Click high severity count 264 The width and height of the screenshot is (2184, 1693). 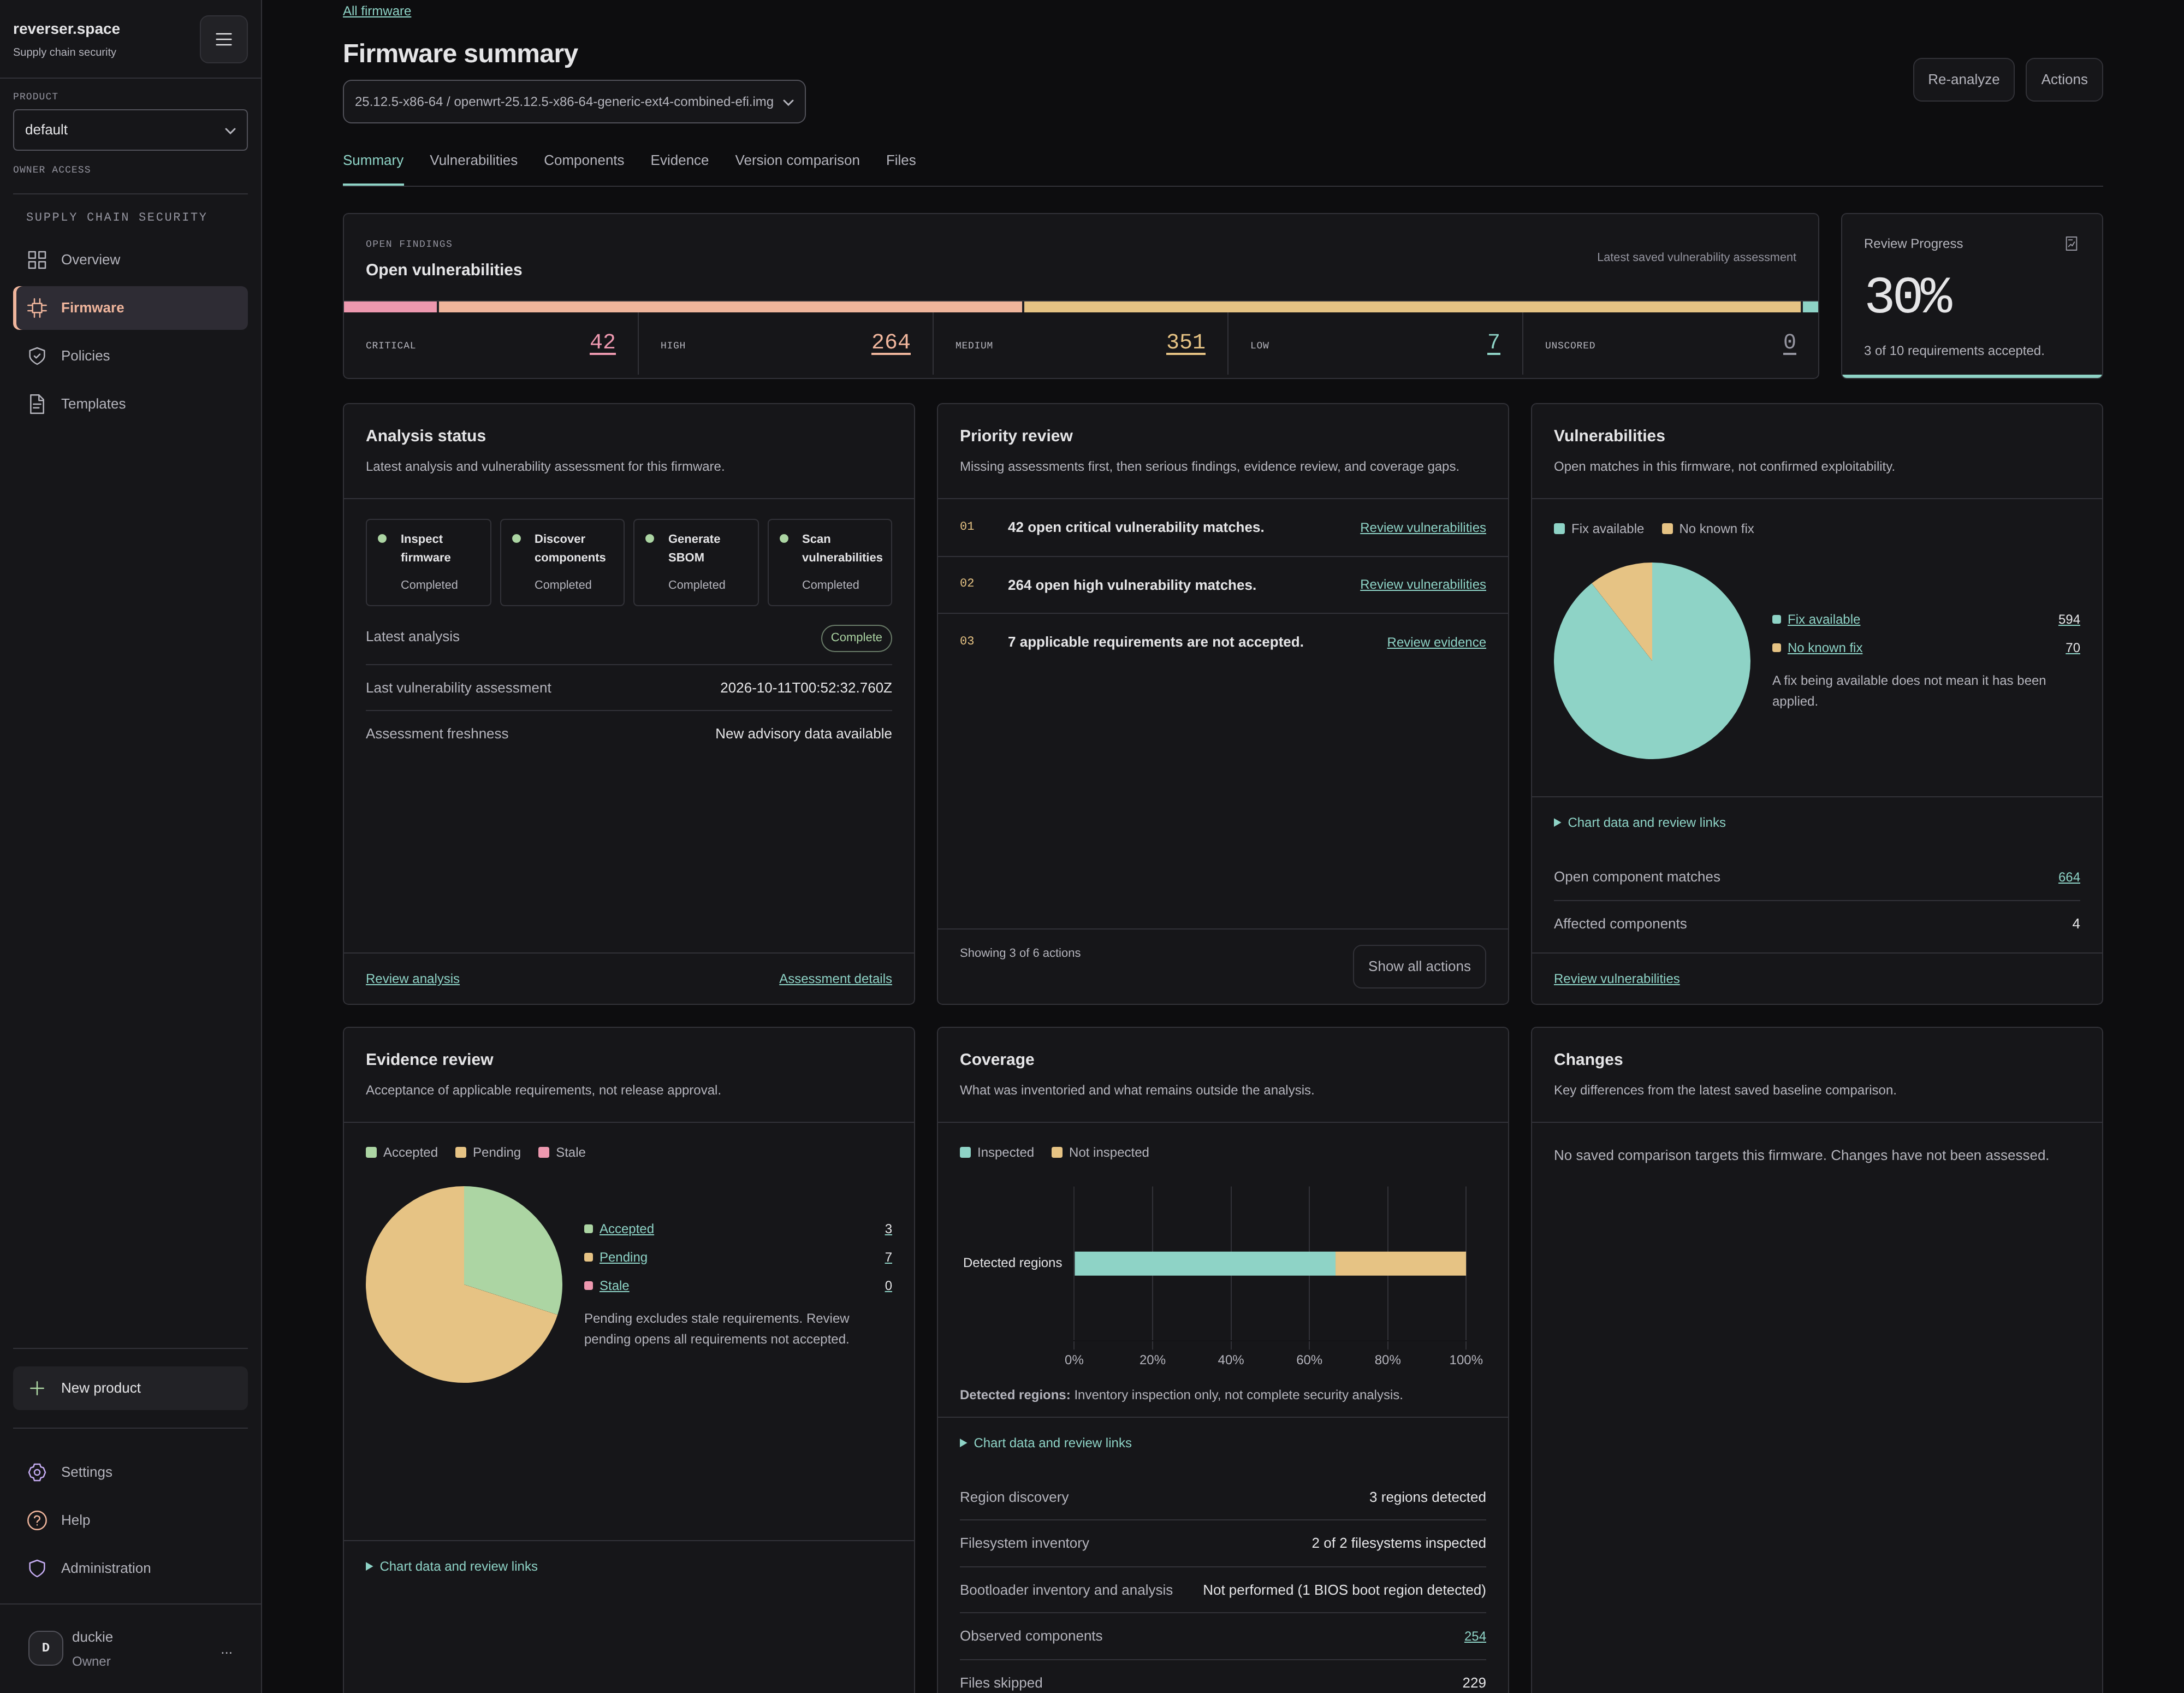pos(890,342)
